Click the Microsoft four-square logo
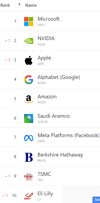This screenshot has height=203, width=100. point(29,22)
